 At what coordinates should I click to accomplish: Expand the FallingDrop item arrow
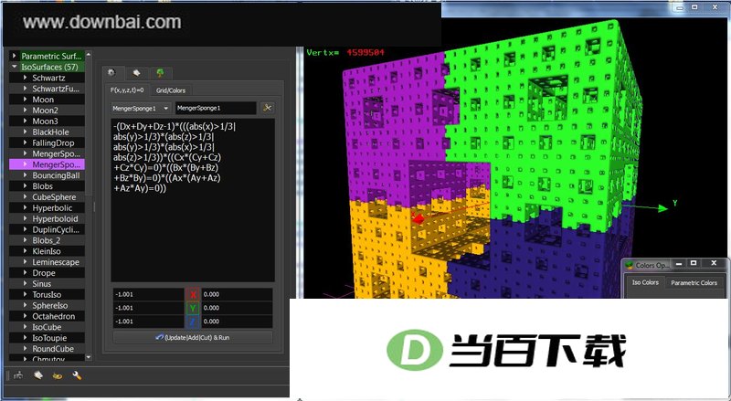25,142
